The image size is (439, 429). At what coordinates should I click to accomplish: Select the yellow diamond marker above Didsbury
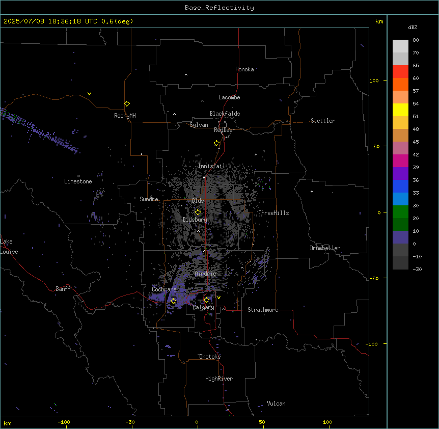(x=198, y=212)
